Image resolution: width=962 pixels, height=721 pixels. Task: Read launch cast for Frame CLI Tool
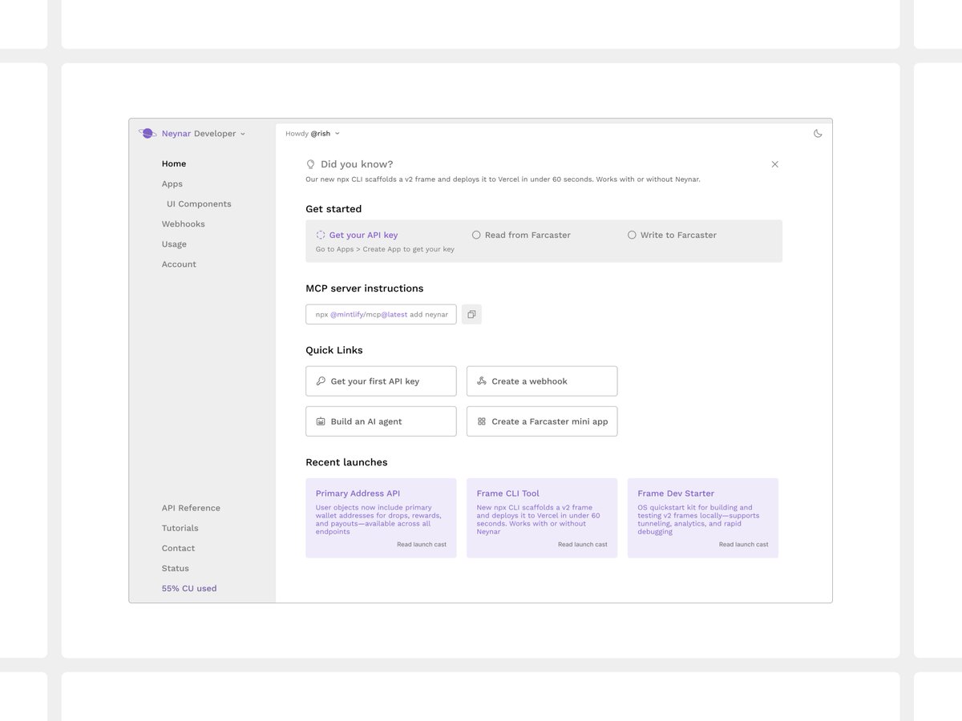click(583, 545)
